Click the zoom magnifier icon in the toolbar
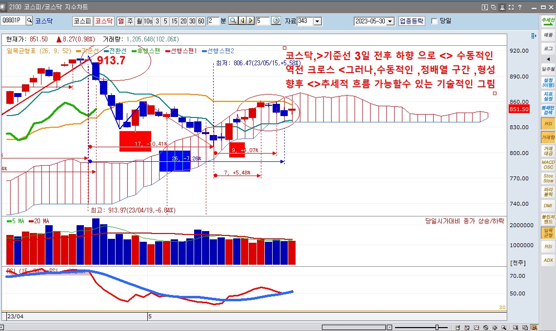This screenshot has width=556, height=331. tap(233, 21)
